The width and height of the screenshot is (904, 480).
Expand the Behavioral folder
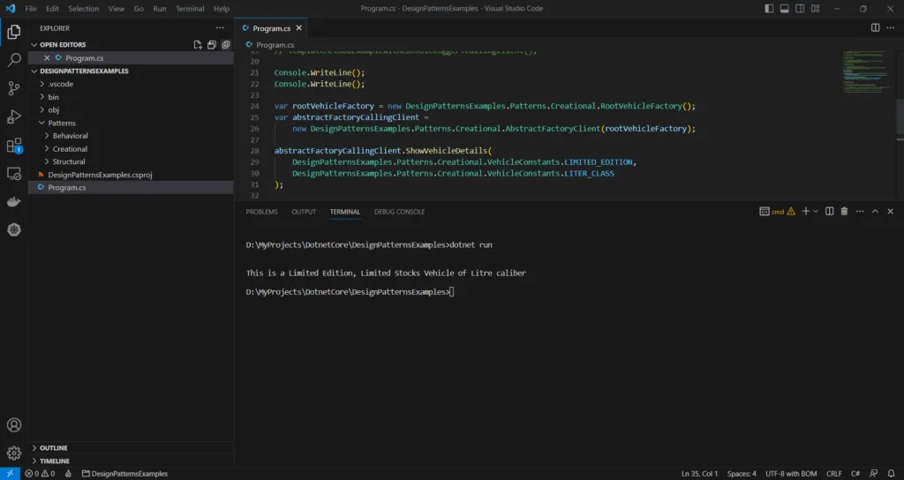[48, 135]
